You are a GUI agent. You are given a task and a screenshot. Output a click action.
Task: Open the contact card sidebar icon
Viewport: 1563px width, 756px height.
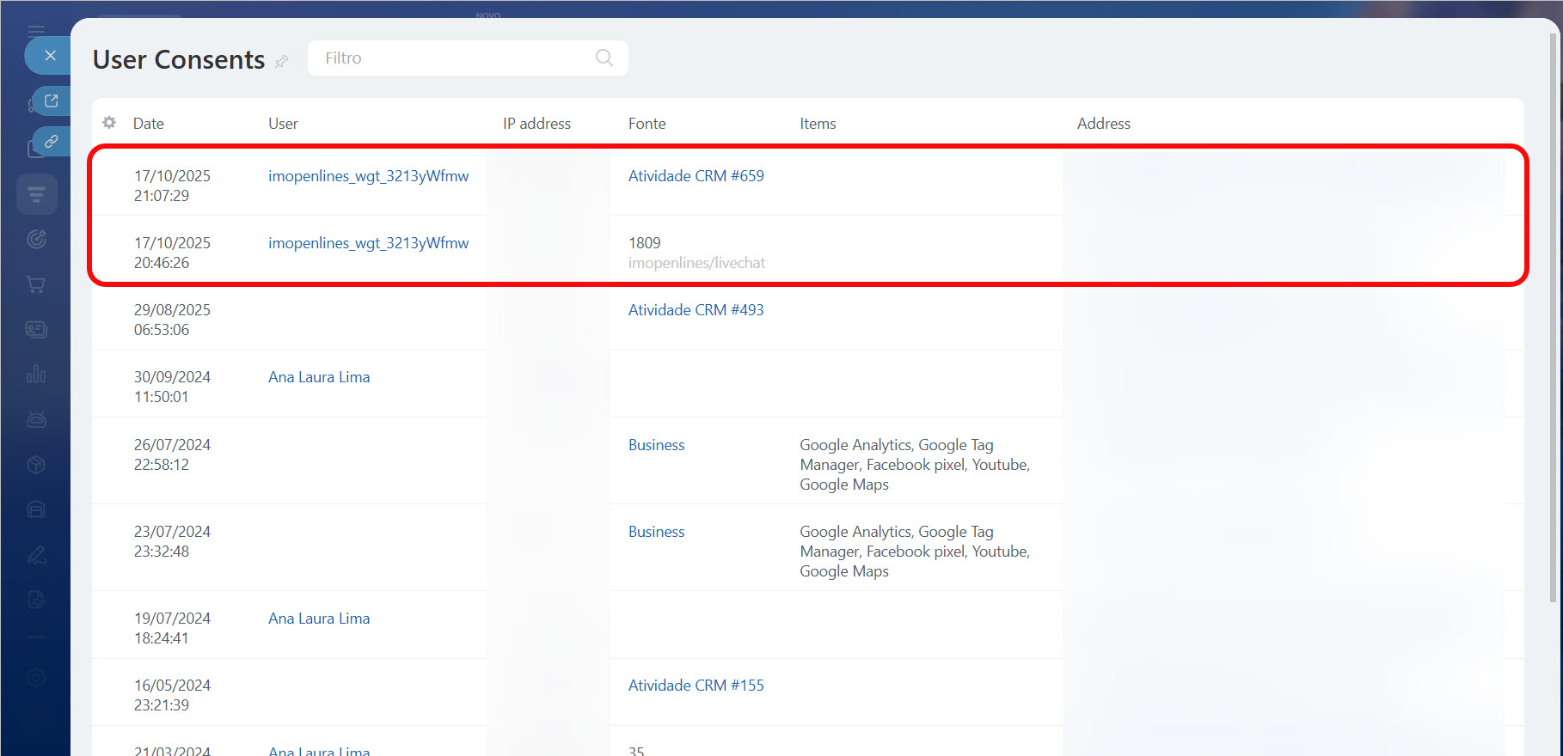pos(36,330)
